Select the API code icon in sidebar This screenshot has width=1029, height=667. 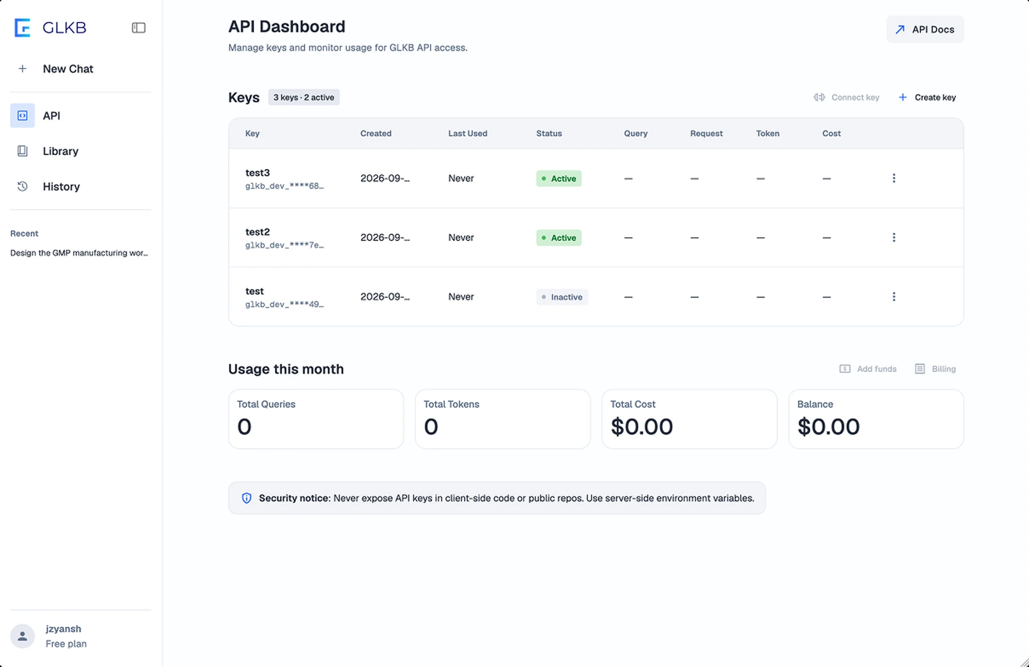(23, 116)
